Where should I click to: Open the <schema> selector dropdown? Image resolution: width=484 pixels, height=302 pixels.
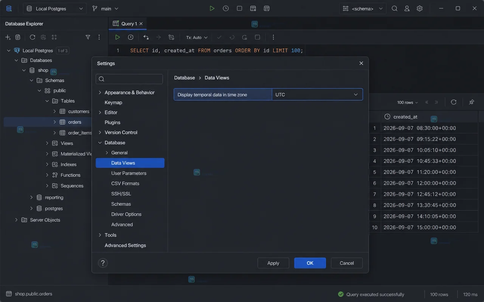point(363,8)
